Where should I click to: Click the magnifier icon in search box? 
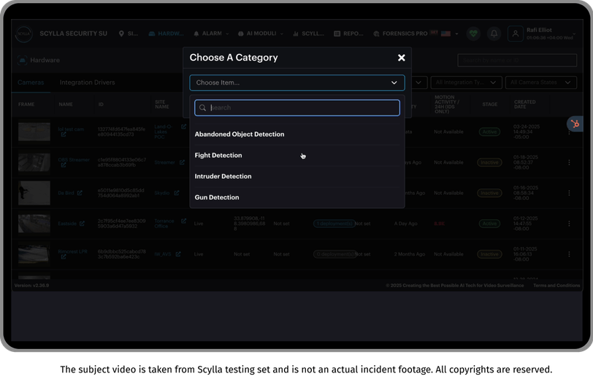coord(203,108)
